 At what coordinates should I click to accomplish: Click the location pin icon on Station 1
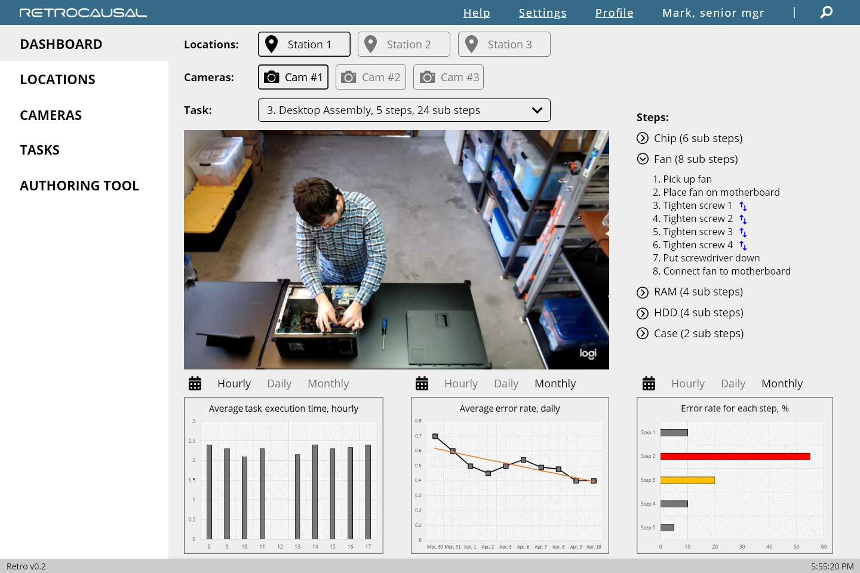(272, 44)
